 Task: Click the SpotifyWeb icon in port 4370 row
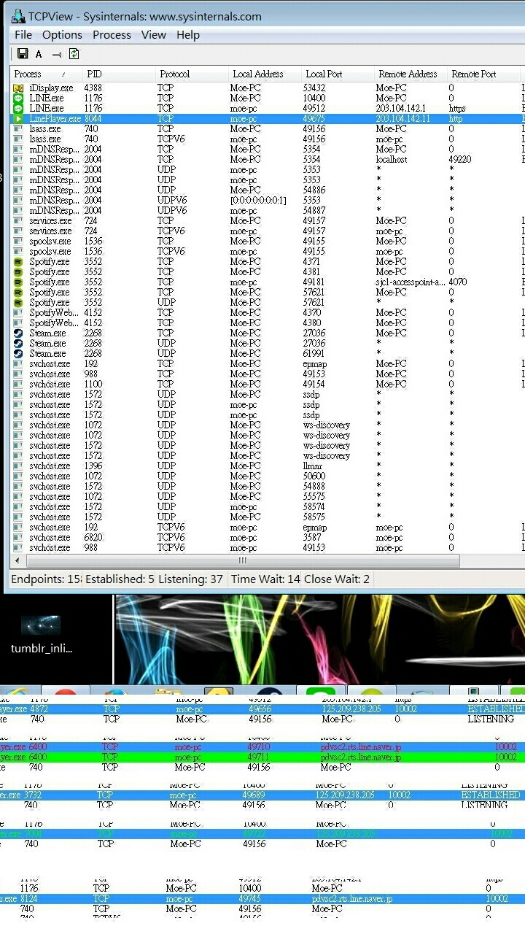click(18, 312)
